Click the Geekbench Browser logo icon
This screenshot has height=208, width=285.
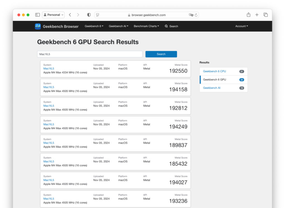point(38,26)
